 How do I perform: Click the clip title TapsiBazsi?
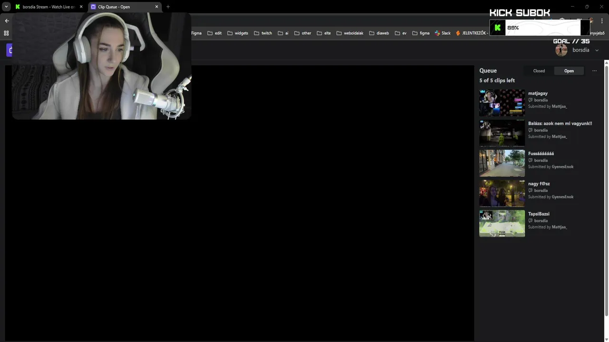[539, 214]
